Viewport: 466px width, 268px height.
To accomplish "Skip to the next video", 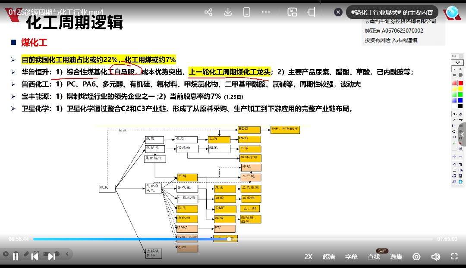I will (52, 257).
